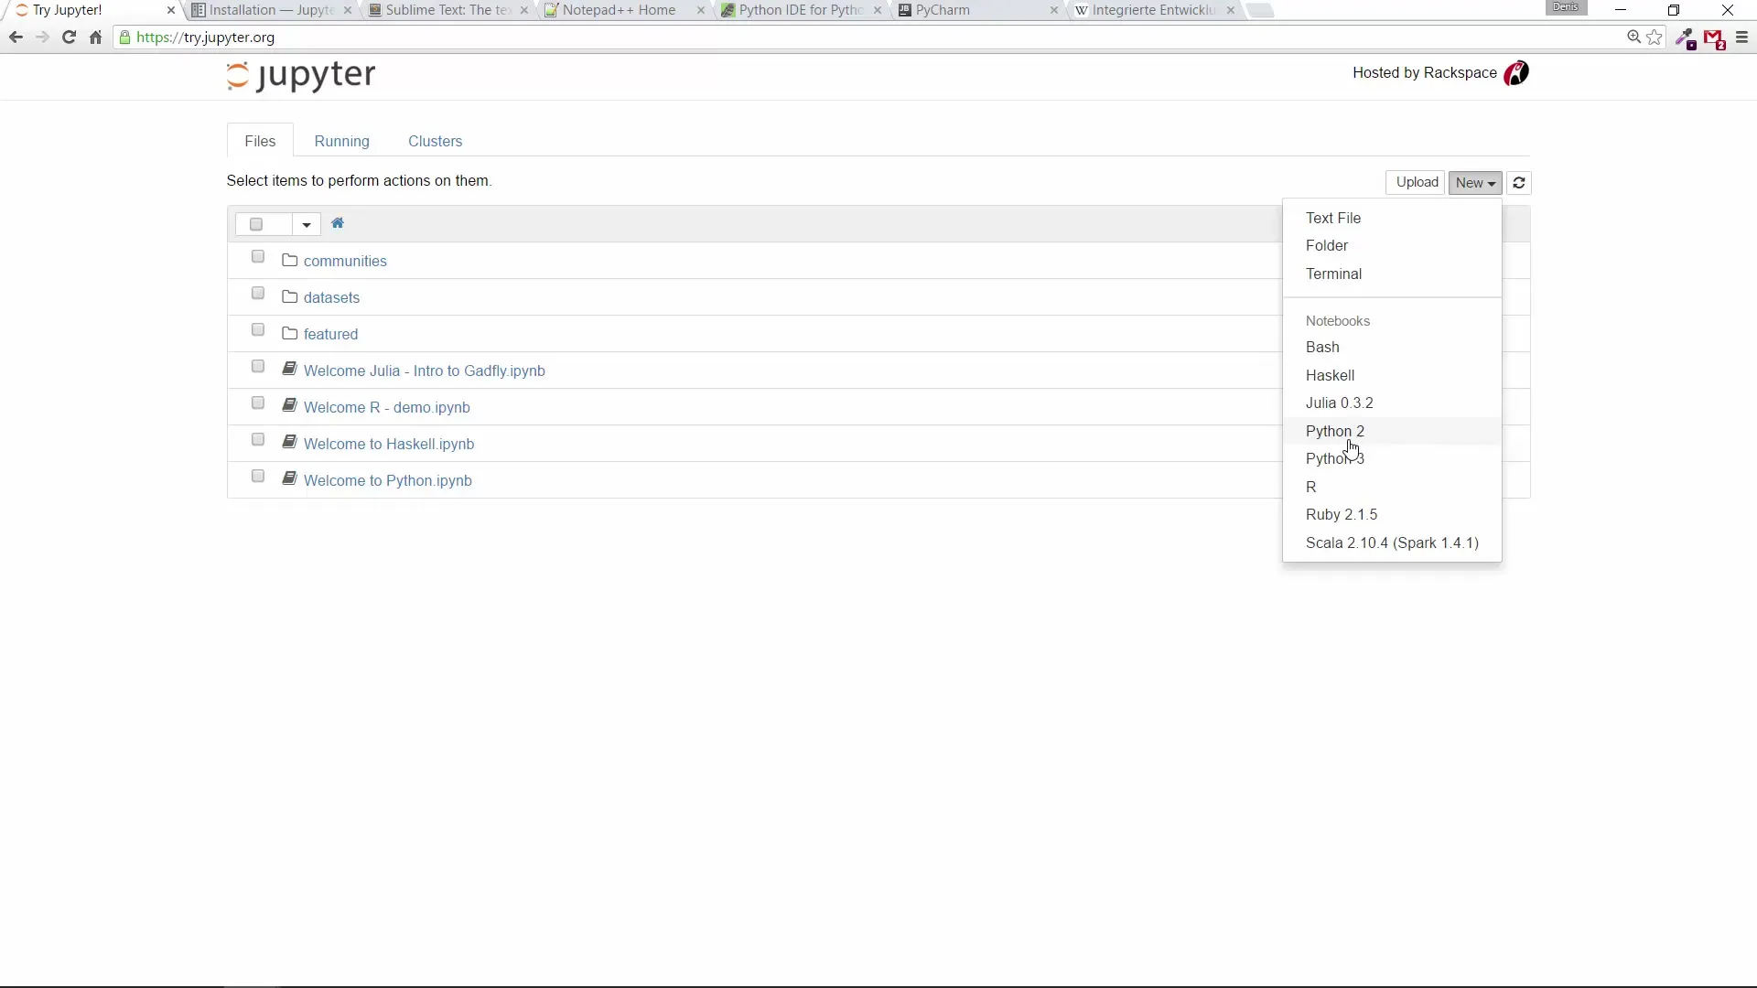
Task: Check the communities folder checkbox
Action: coord(258,257)
